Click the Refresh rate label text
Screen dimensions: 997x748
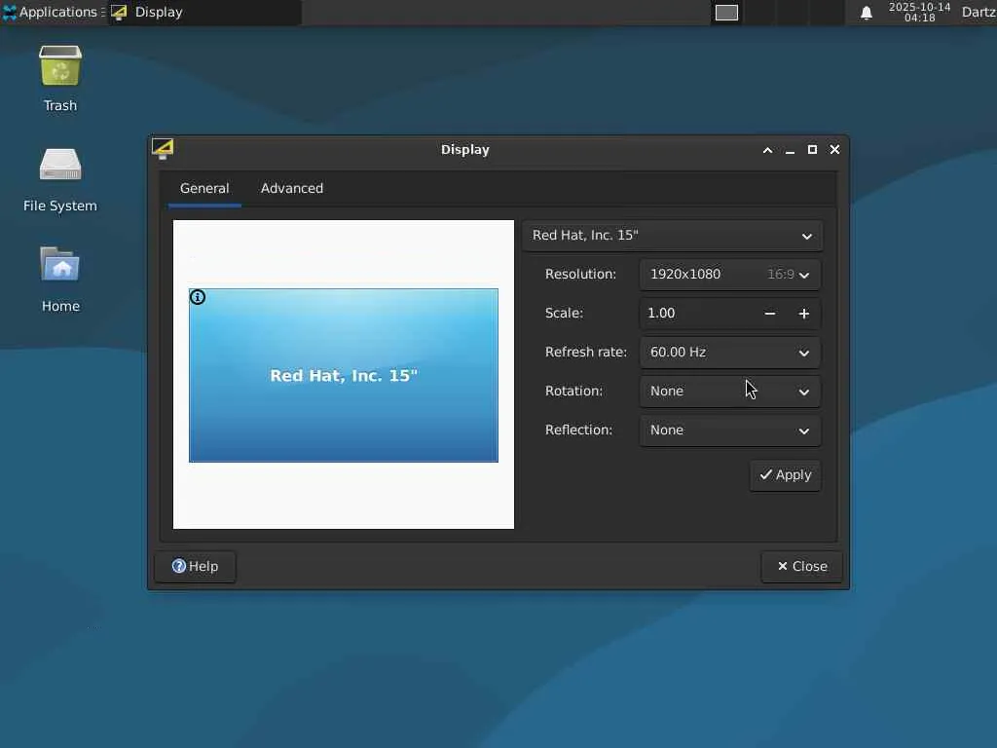pyautogui.click(x=585, y=353)
